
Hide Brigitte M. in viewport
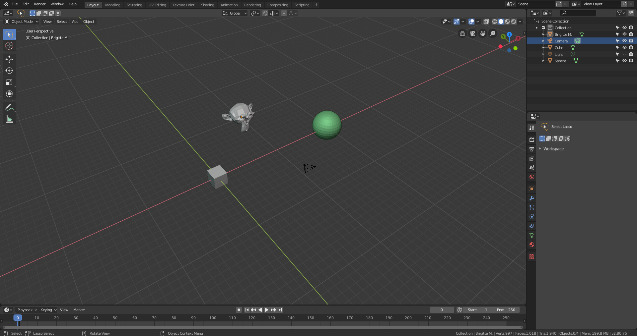(624, 34)
